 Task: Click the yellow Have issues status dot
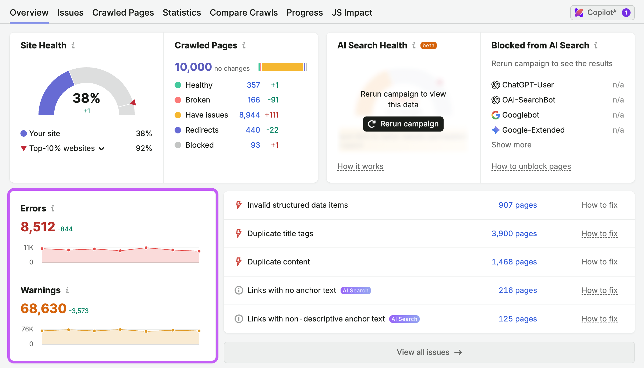coord(178,115)
